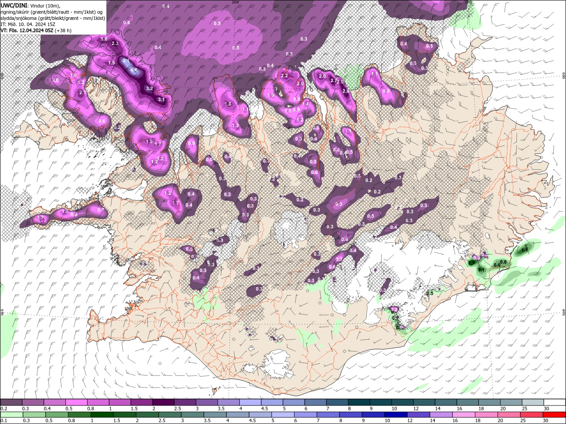The width and height of the screenshot is (566, 424).
Task: Click the '20W' longitude label on the map
Action: point(235,2)
